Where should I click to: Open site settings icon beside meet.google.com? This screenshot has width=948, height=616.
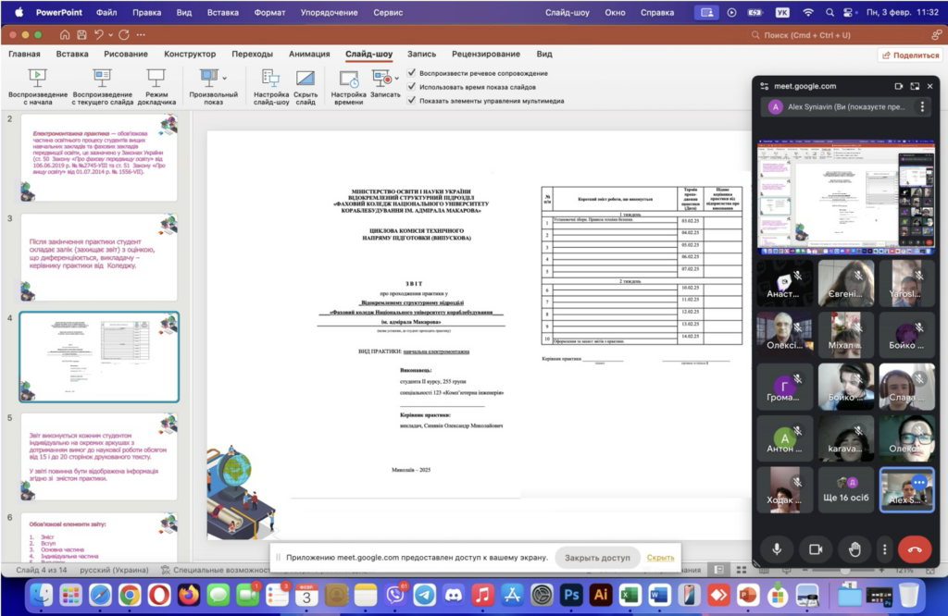764,86
